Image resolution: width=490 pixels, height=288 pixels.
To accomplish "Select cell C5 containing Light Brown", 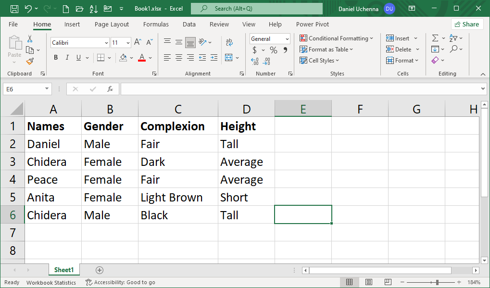I will pyautogui.click(x=178, y=197).
